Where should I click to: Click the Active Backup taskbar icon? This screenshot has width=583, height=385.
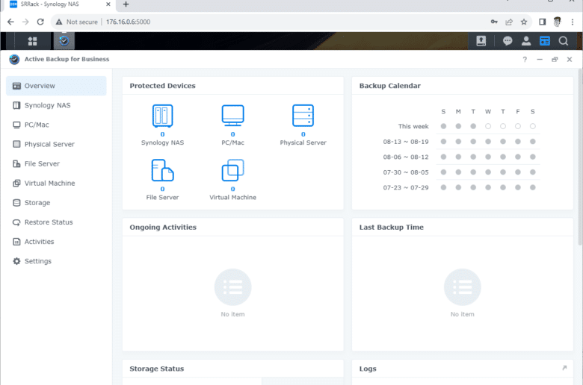tap(64, 41)
